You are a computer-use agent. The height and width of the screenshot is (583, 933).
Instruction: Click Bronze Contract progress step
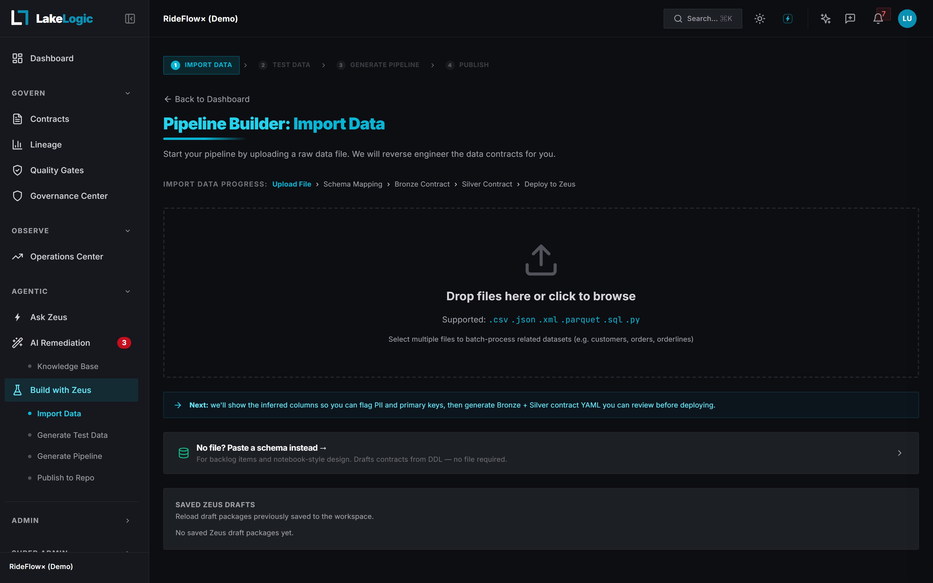coord(422,184)
